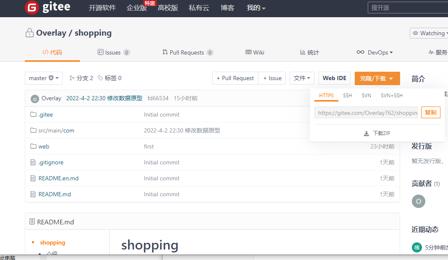The height and width of the screenshot is (260, 448).
Task: Click the 复制 copy URL button
Action: 431,112
